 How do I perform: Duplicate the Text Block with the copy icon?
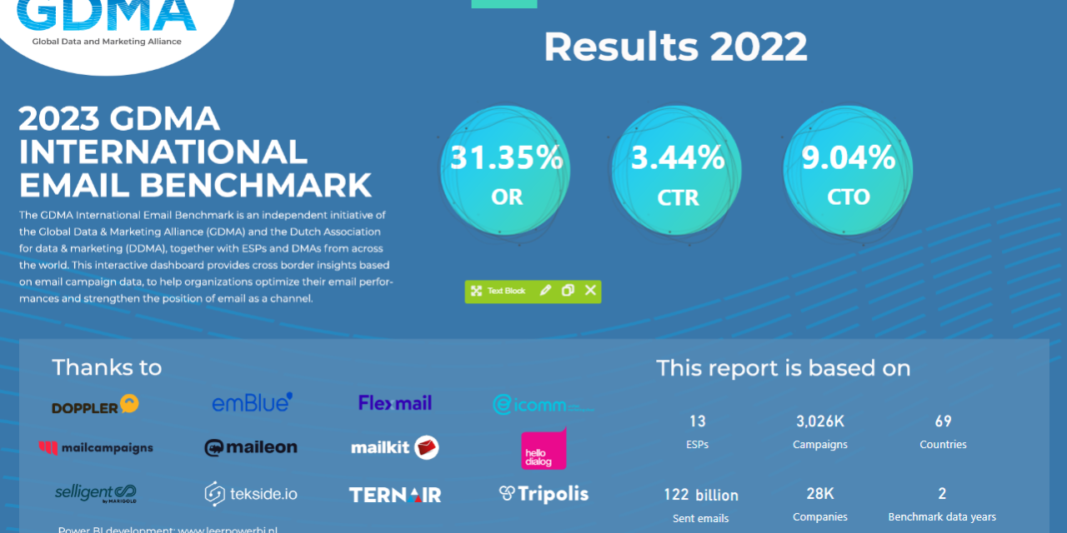coord(568,291)
